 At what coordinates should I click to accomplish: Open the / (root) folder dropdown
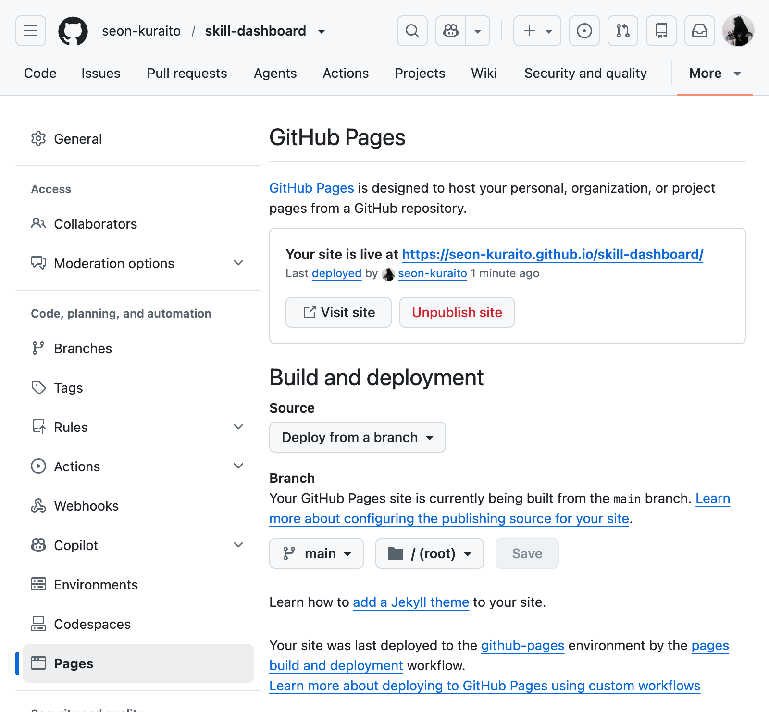click(x=429, y=553)
